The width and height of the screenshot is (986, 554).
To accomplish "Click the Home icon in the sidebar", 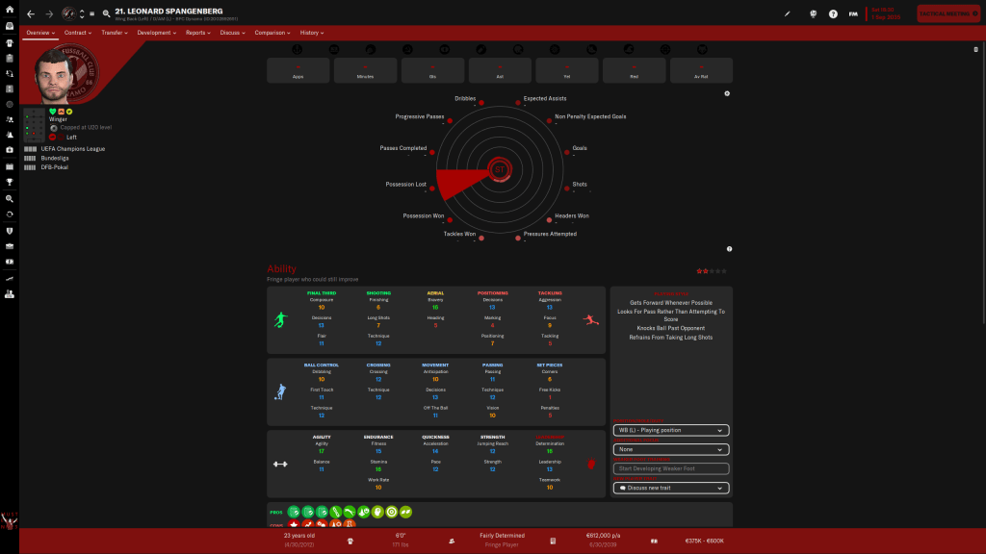I will click(x=9, y=9).
